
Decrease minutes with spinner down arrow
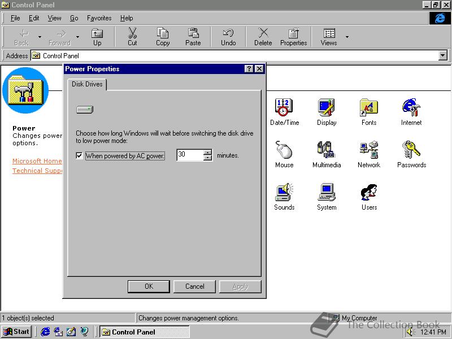pyautogui.click(x=207, y=158)
